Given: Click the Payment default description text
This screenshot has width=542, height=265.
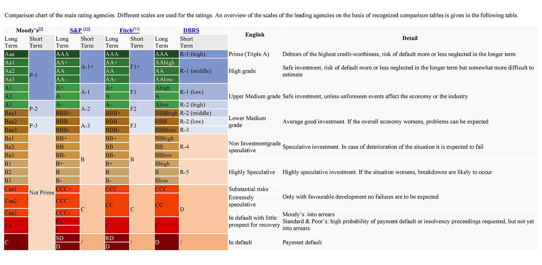Looking at the screenshot, I should (302, 243).
